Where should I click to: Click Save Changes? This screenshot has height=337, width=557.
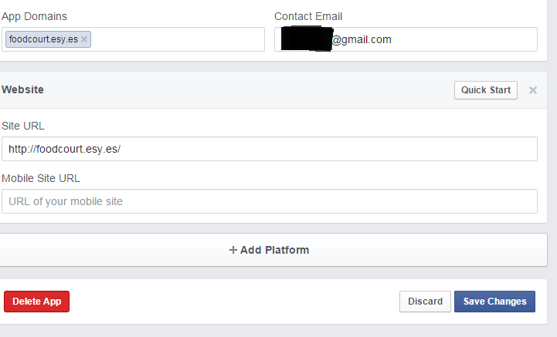tap(494, 302)
